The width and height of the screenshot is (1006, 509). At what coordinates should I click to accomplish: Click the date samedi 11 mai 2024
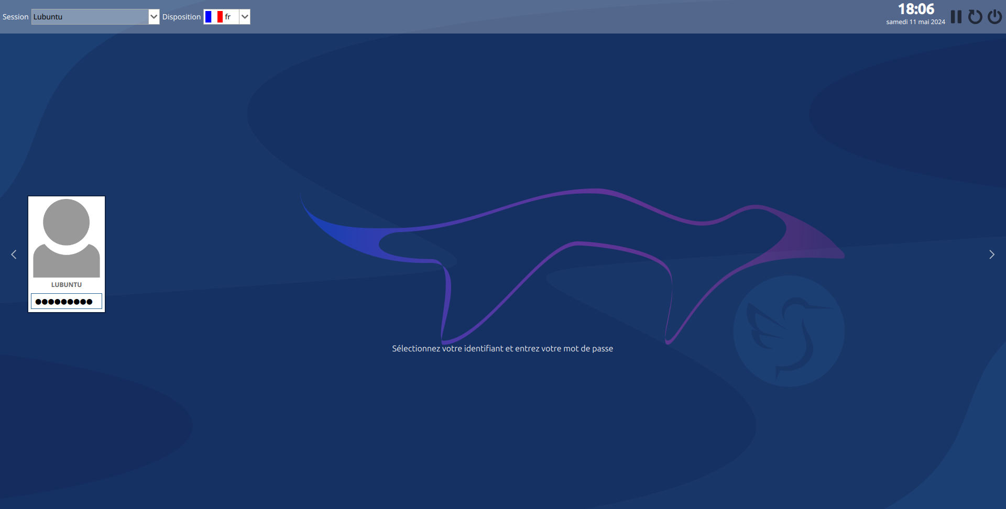(916, 22)
